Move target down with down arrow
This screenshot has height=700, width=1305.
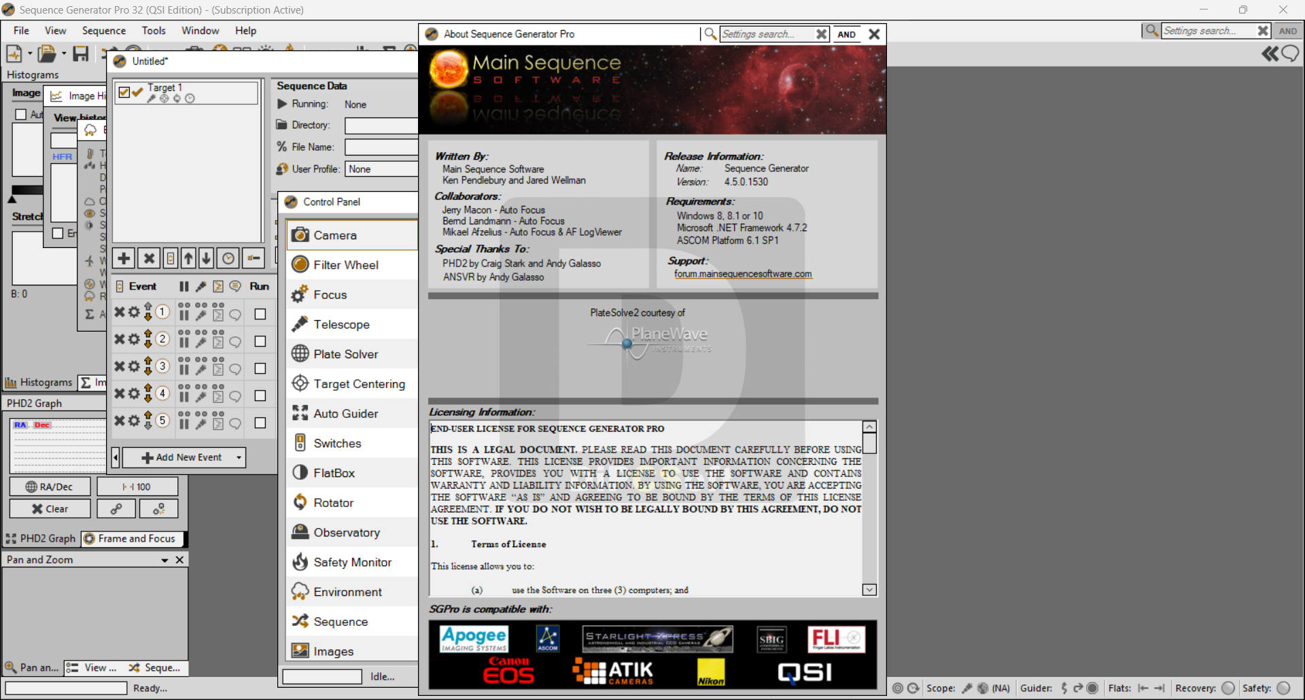tap(207, 258)
